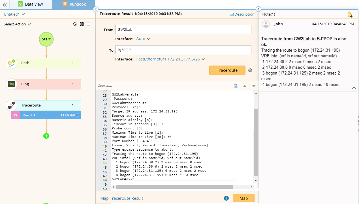Click the search find icon in output
Image resolution: width=359 pixels, height=204 pixels.
tap(235, 86)
